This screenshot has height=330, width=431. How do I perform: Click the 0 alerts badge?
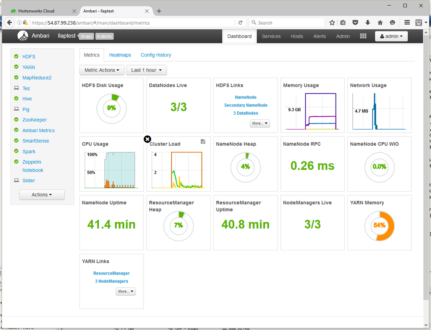coord(104,37)
